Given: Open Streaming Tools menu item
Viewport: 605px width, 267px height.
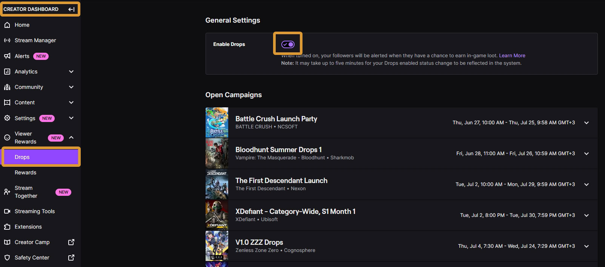Looking at the screenshot, I should click(x=40, y=211).
